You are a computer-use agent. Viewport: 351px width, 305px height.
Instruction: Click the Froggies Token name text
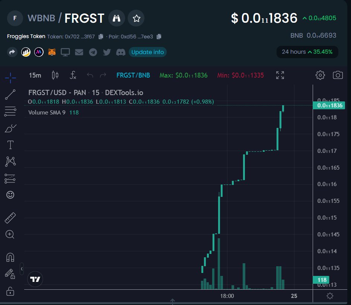[x=26, y=36]
